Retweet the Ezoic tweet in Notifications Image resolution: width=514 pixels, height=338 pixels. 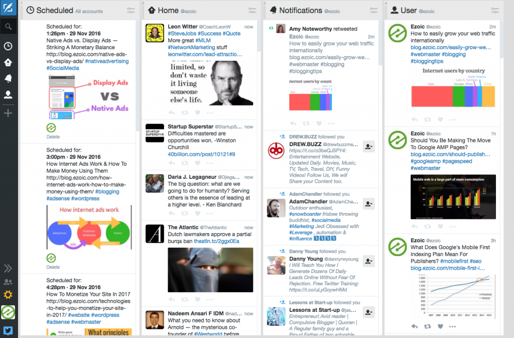pos(306,123)
